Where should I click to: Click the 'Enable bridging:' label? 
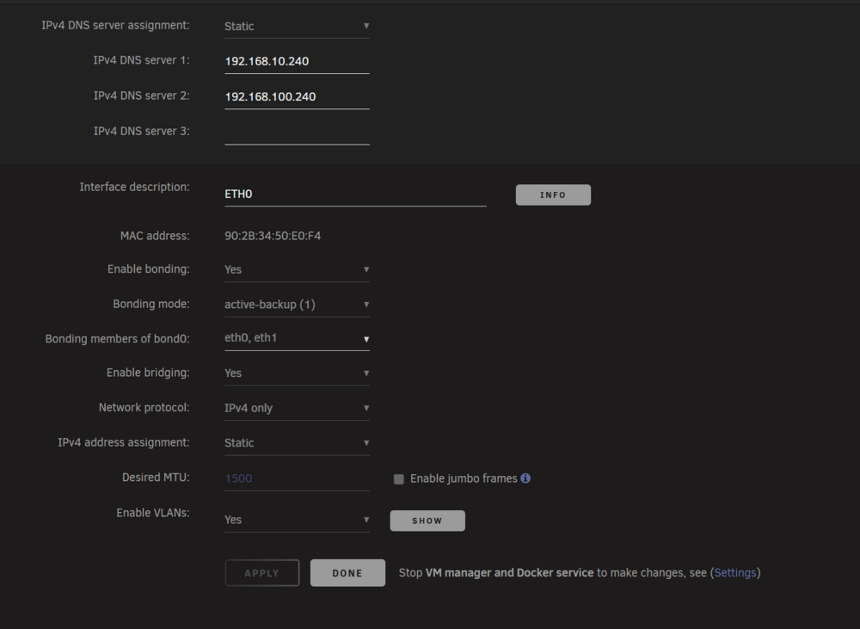click(x=148, y=373)
